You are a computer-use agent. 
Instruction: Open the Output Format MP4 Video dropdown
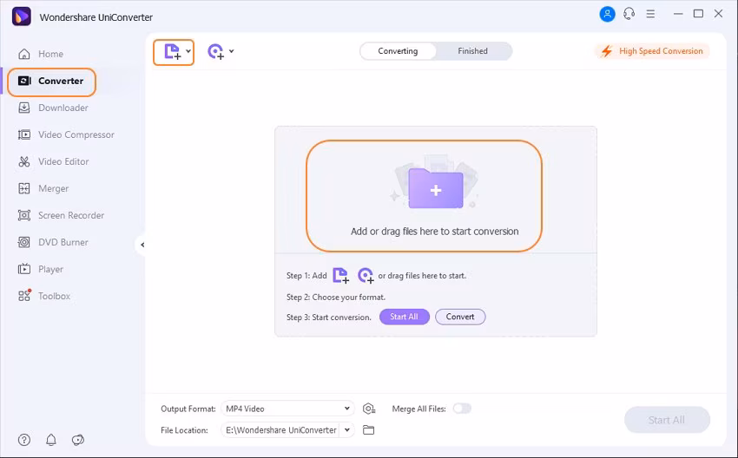[287, 409]
